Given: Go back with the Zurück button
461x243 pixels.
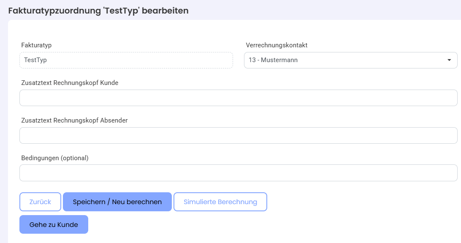Looking at the screenshot, I should coord(40,202).
